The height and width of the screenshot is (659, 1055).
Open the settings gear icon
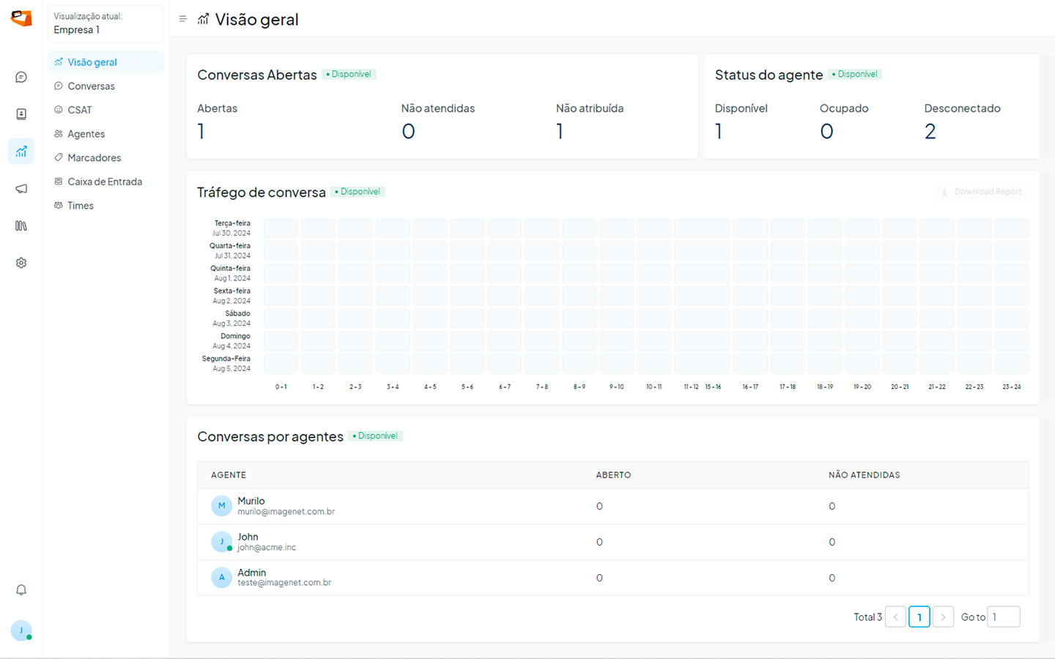21,263
